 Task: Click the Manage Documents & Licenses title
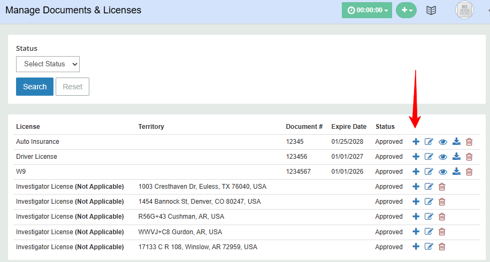coord(73,10)
